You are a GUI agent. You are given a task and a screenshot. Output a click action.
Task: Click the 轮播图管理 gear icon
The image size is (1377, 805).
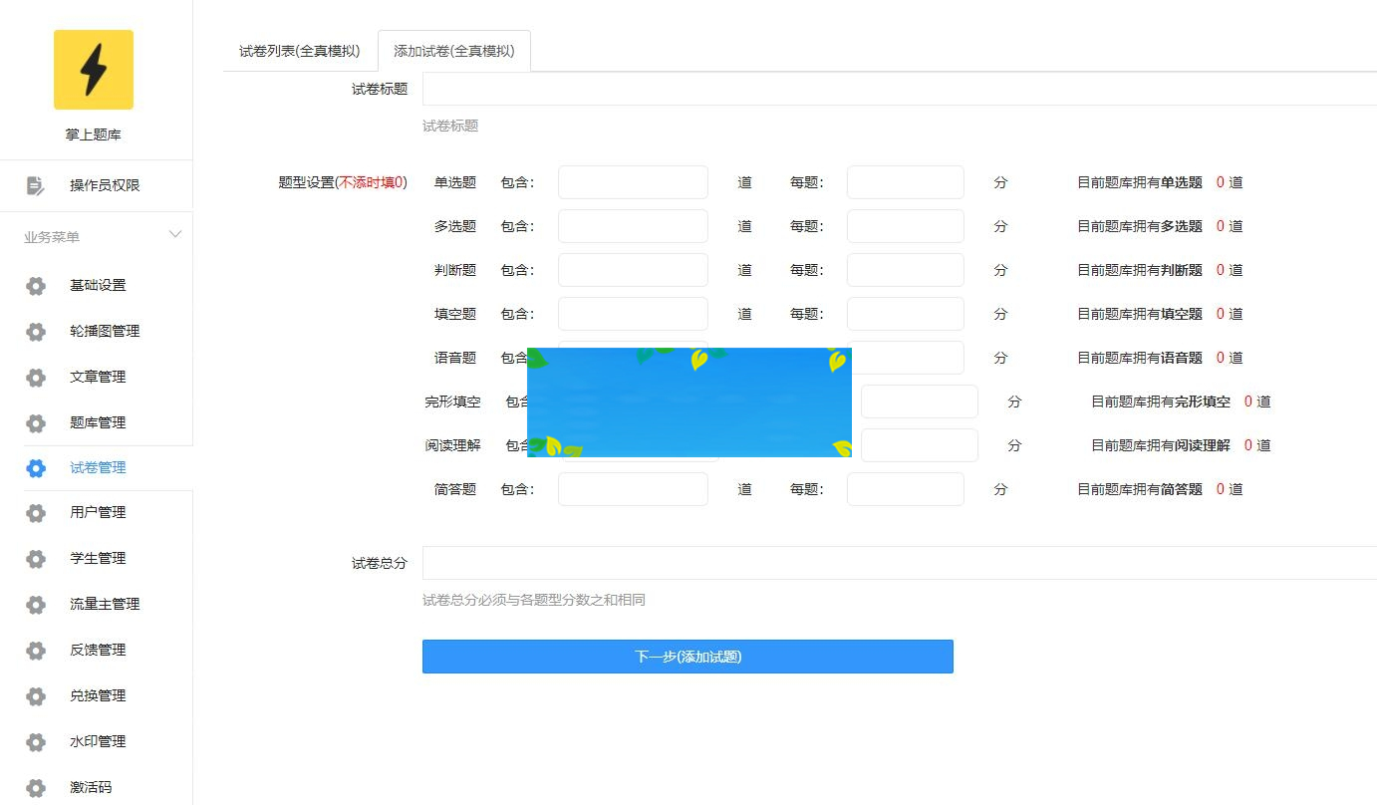click(x=35, y=331)
